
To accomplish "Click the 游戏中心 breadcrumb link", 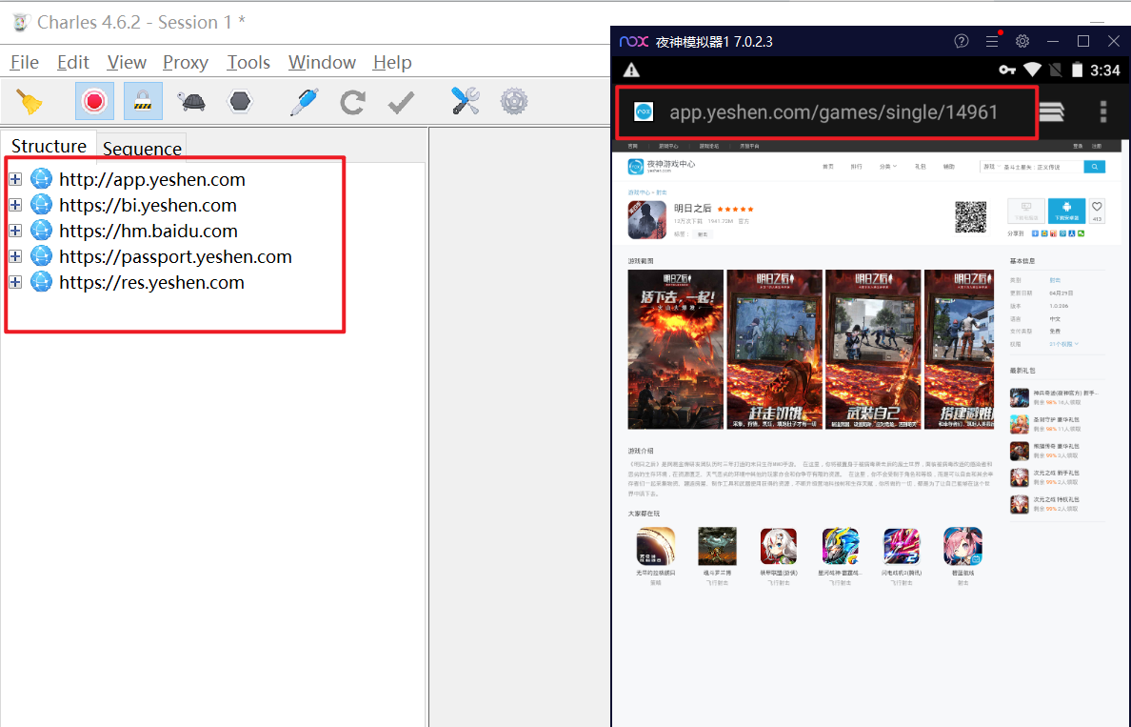I will pos(639,192).
